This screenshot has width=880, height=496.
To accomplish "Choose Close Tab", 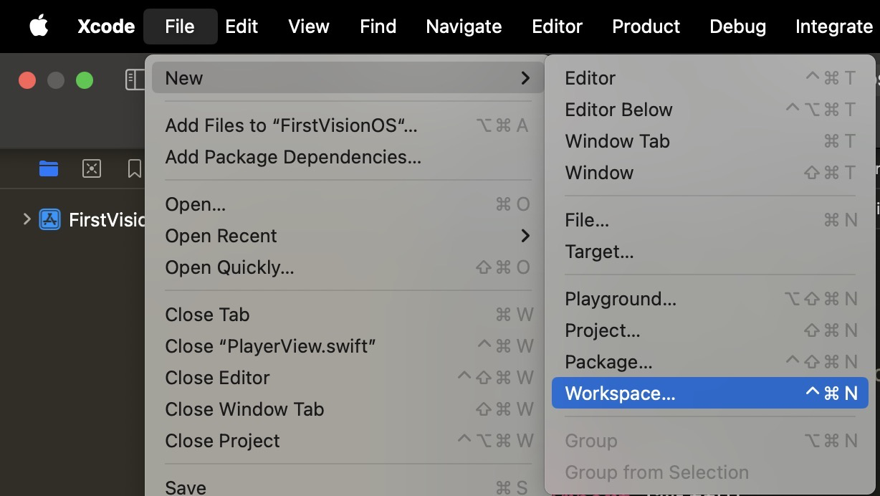I will coord(348,315).
